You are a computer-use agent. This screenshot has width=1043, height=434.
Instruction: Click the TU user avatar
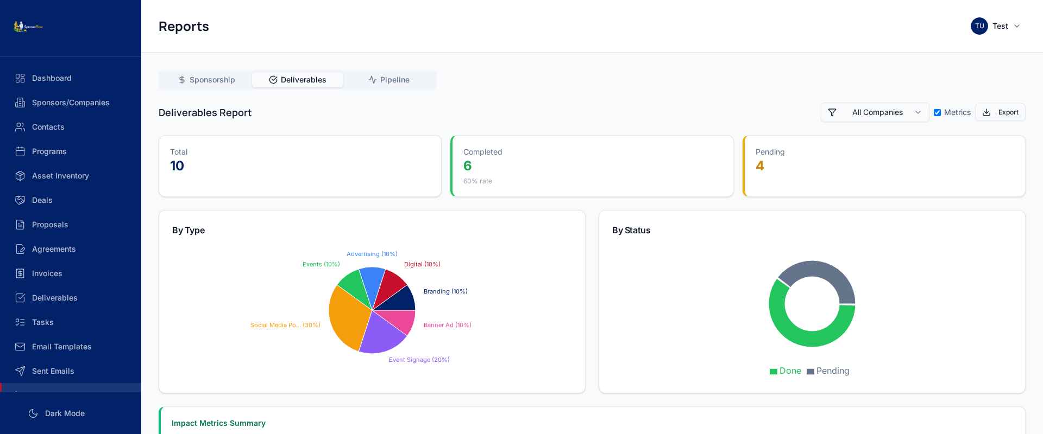[979, 26]
